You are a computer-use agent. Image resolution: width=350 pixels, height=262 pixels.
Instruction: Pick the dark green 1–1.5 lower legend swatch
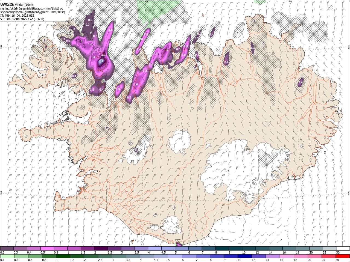click(63, 256)
